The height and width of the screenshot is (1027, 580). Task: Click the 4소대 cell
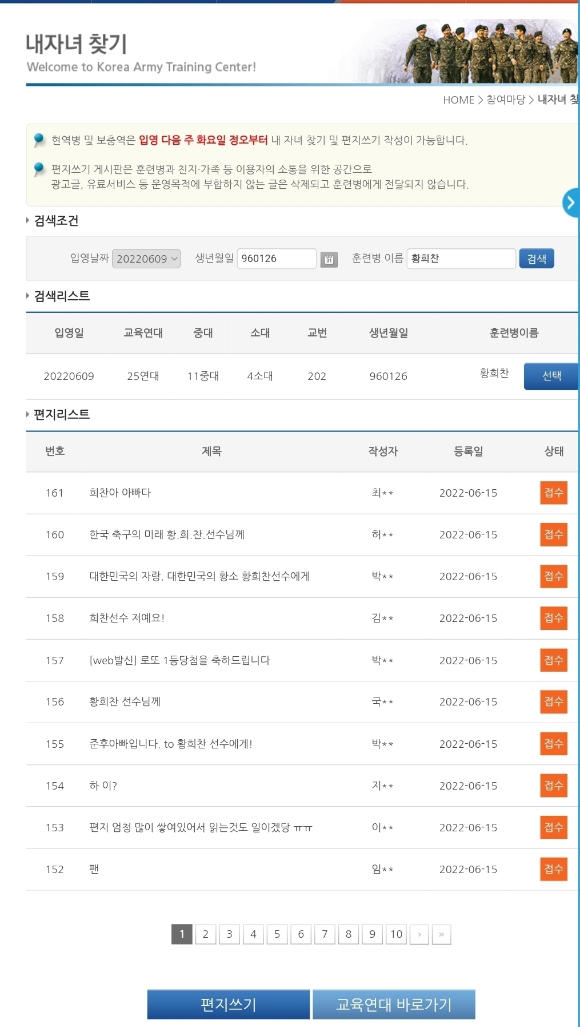[x=259, y=376]
